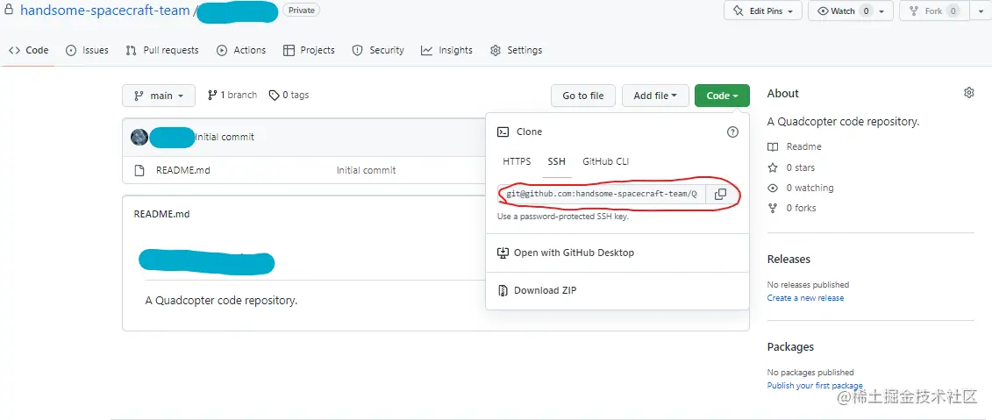Open the Insights tab
Screen dimensions: 992x420
coord(446,50)
